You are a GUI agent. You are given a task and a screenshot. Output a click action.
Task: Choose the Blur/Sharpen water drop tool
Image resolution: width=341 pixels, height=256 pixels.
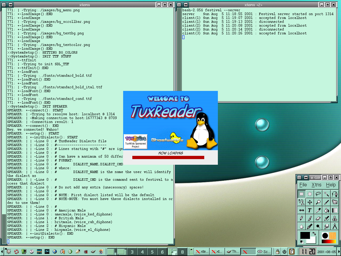pos(301,226)
